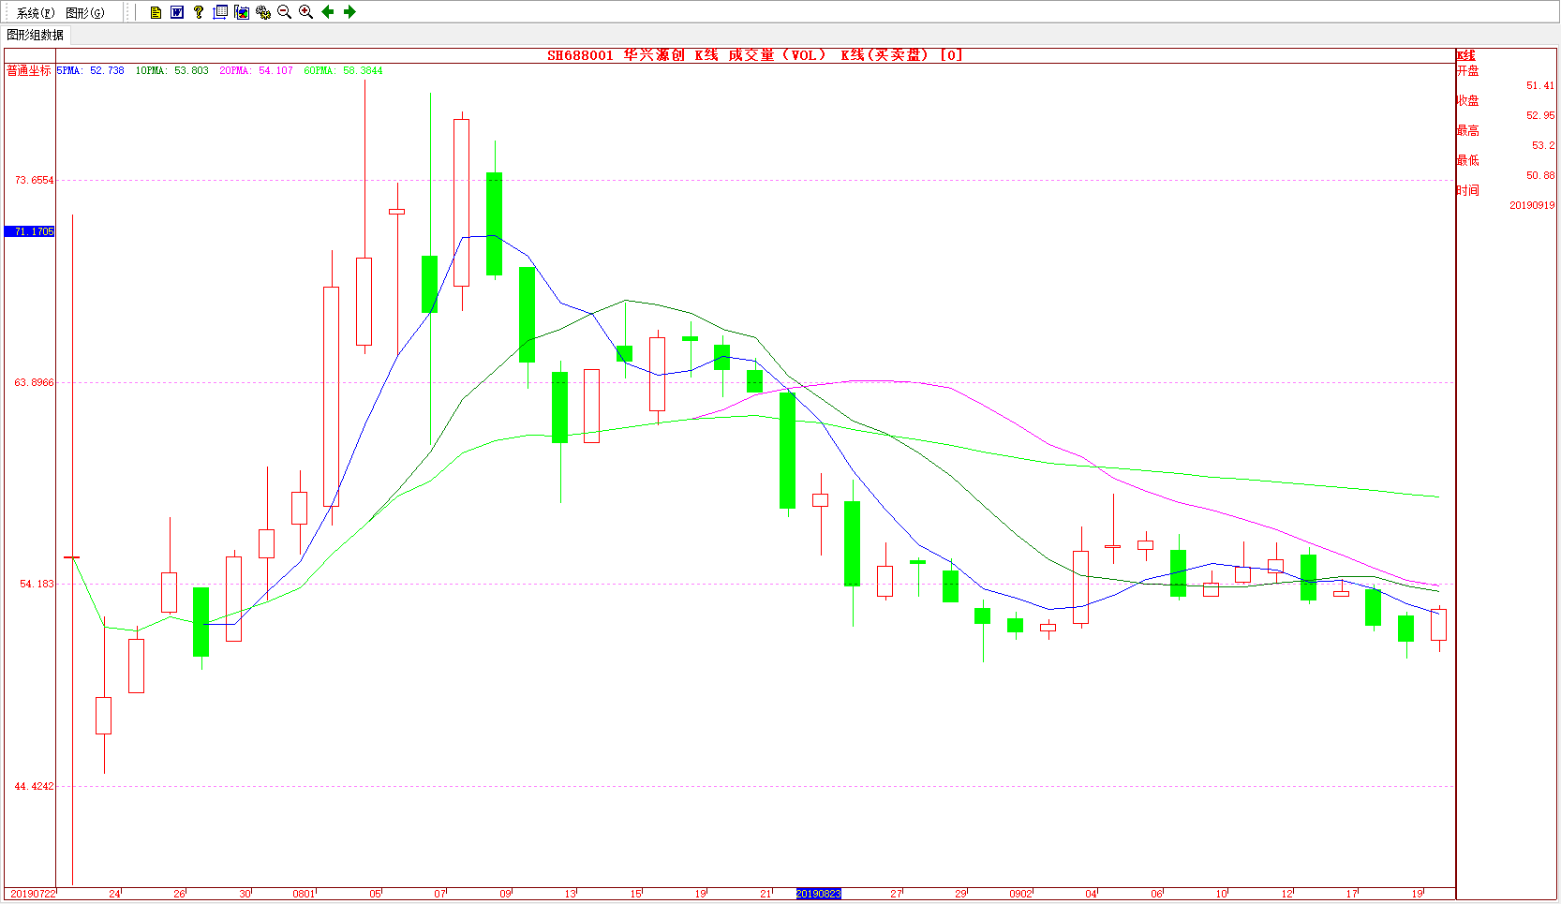Viewport: 1561px width, 904px height.
Task: Click the highlighted 71.1705 price marker
Action: point(30,231)
